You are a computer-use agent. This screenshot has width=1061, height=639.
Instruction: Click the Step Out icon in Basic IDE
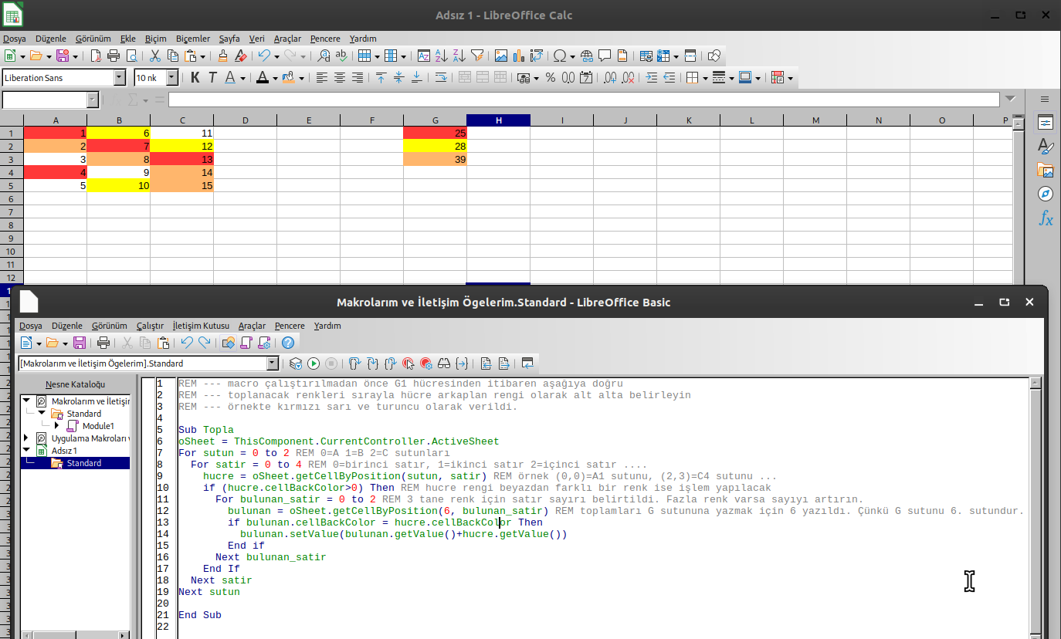(391, 363)
